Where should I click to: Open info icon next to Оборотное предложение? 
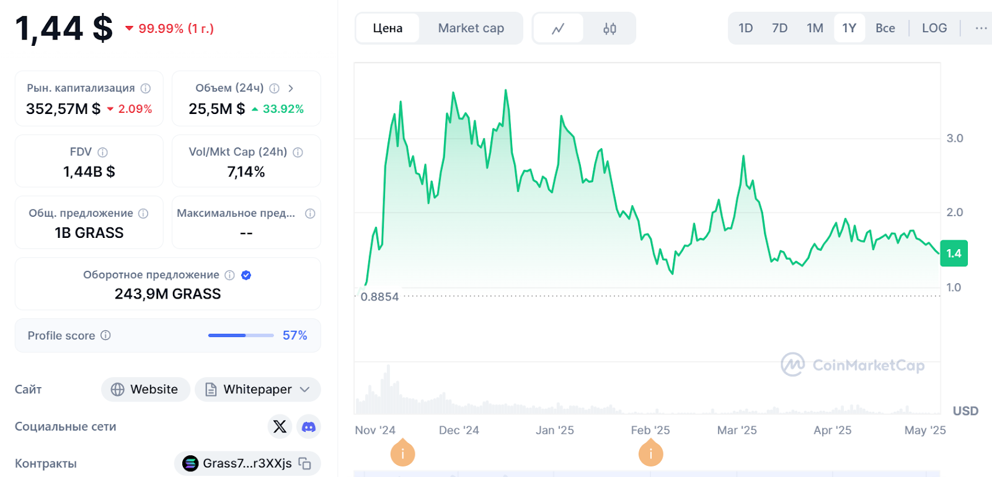[229, 275]
